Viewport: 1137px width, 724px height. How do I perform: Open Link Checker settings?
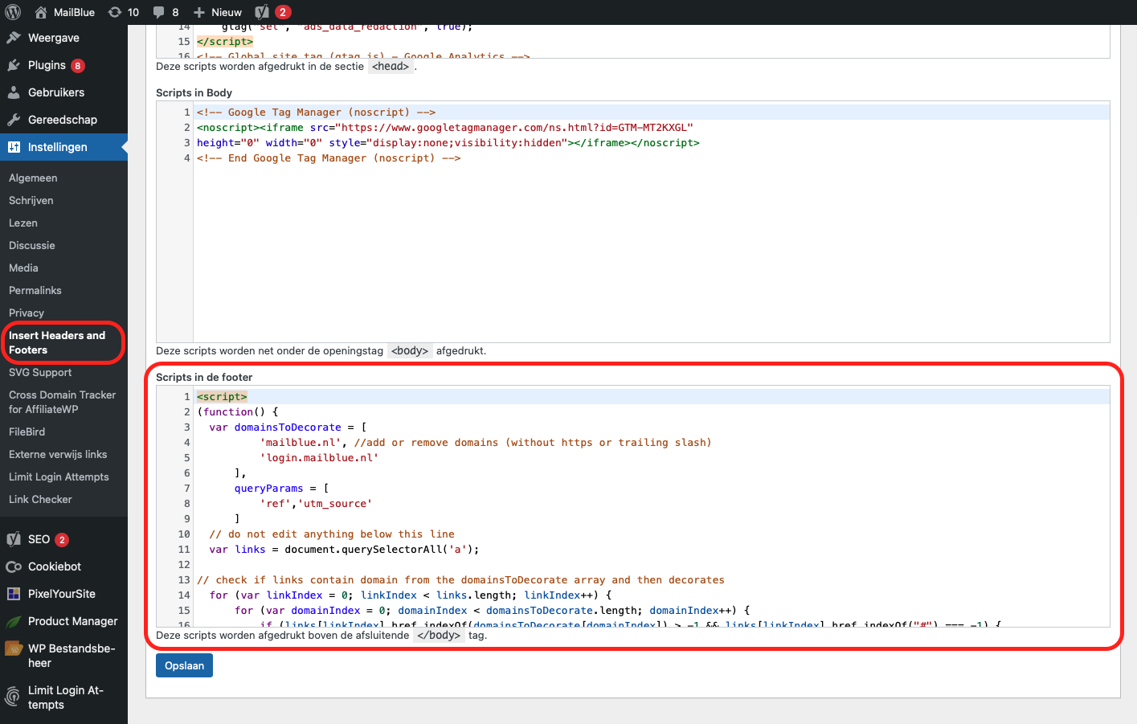[40, 499]
